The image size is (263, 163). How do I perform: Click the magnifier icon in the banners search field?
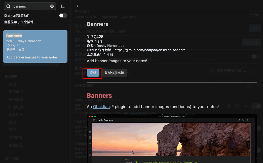tap(8, 6)
